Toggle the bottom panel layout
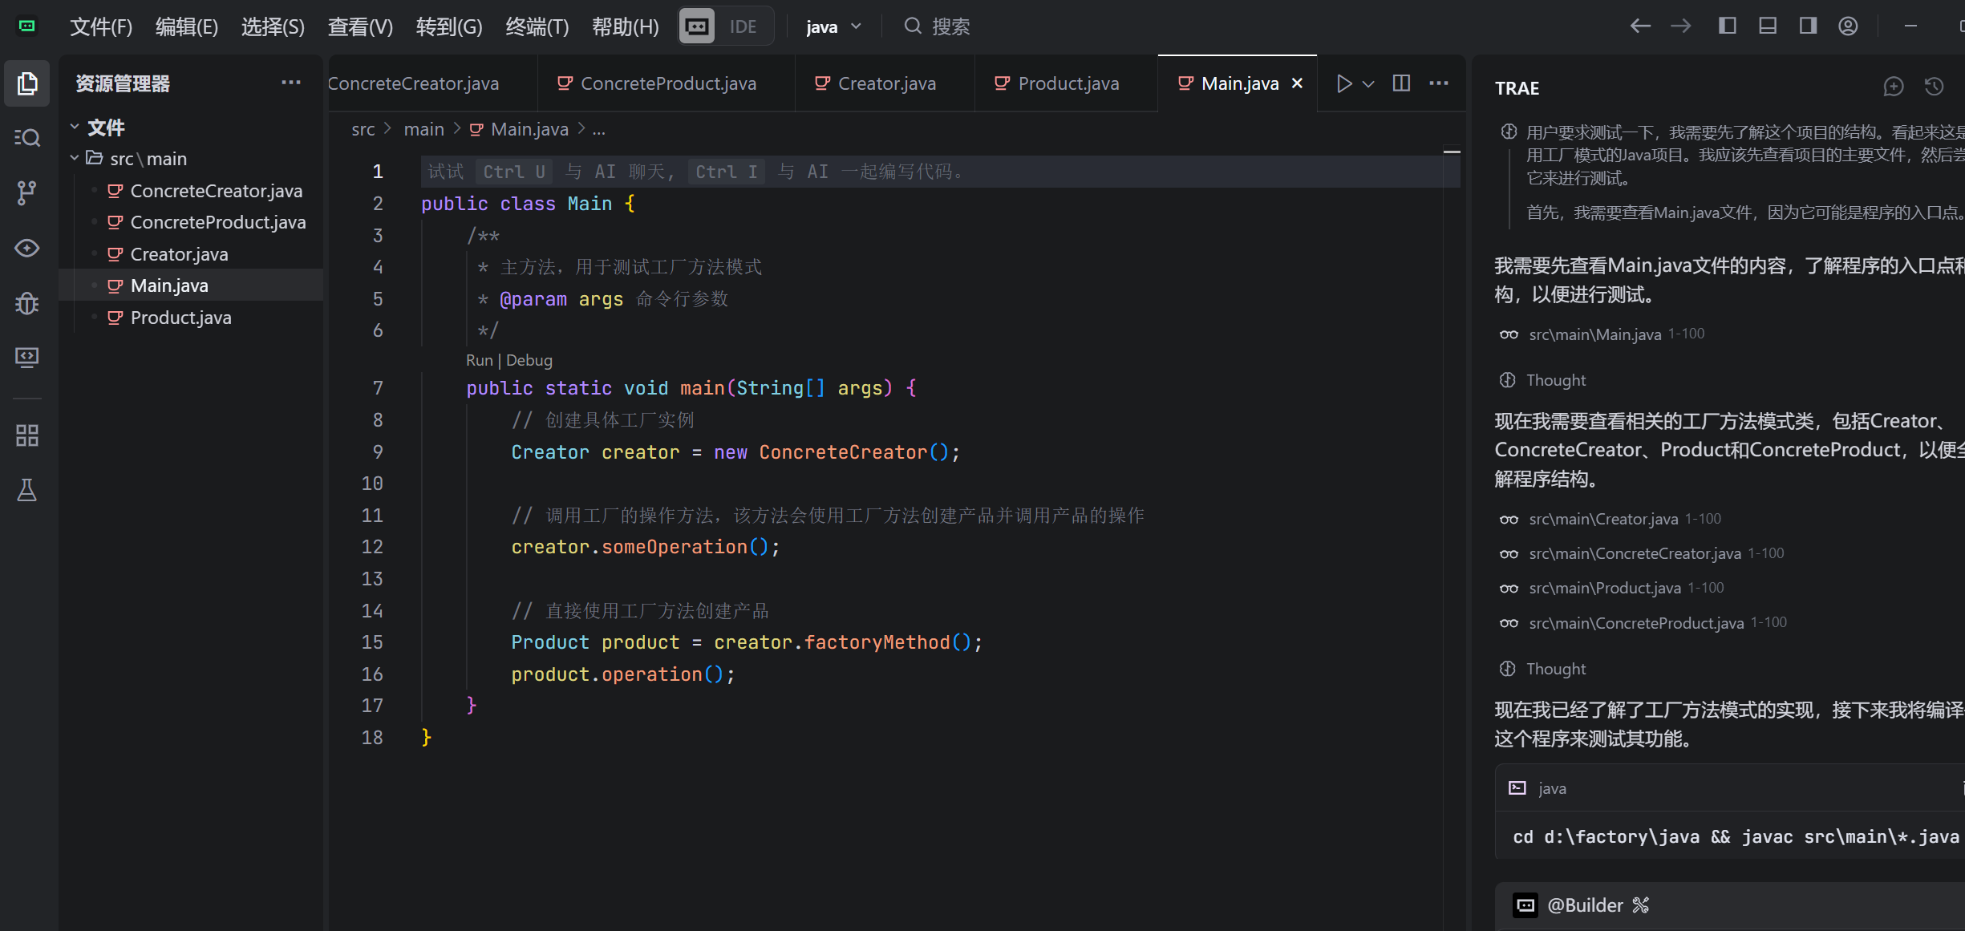The image size is (1965, 931). [1768, 26]
